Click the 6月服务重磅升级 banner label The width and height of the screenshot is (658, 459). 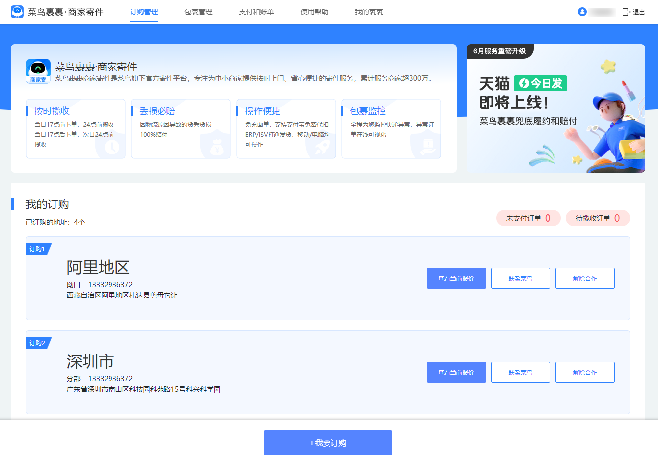[499, 51]
